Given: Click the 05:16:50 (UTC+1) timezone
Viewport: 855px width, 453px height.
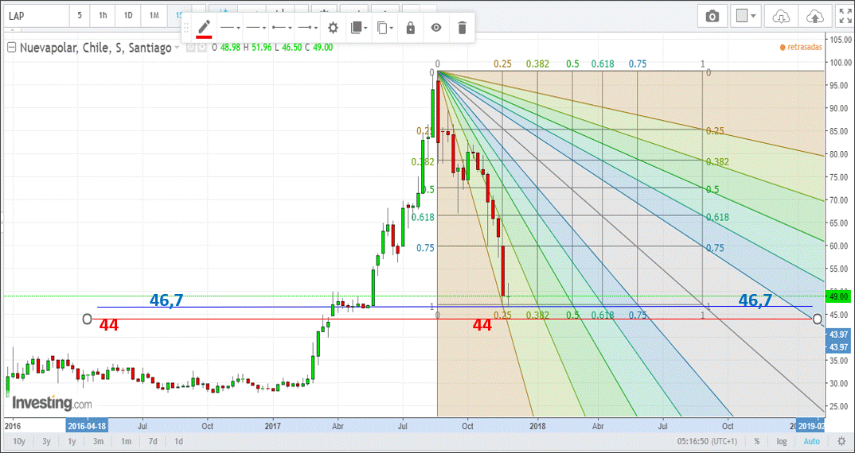Looking at the screenshot, I should [706, 442].
